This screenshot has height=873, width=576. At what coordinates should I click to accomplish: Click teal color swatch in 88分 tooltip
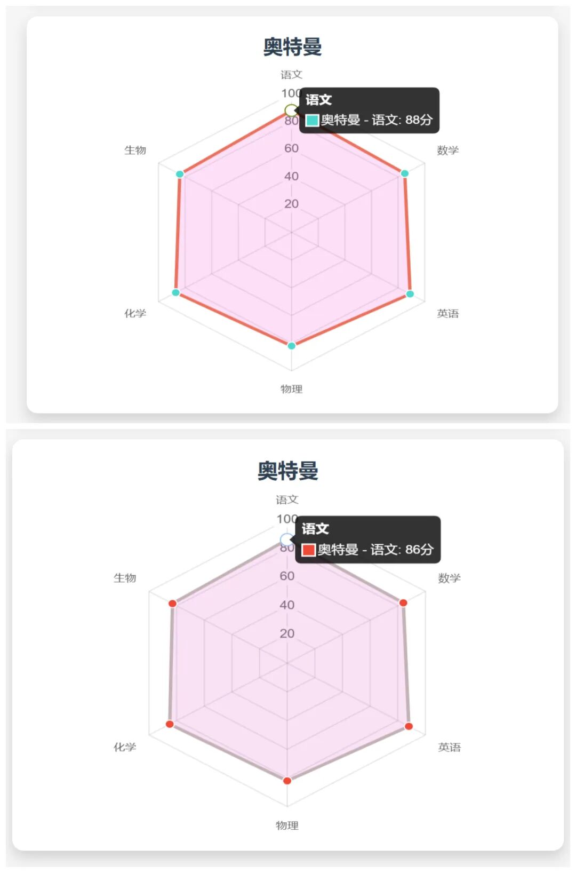(x=312, y=120)
